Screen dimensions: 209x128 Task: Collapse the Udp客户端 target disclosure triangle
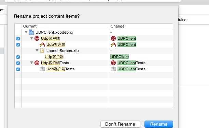(32, 38)
